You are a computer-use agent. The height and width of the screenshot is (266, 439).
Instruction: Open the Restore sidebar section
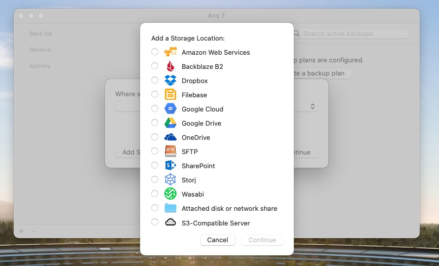click(x=40, y=50)
